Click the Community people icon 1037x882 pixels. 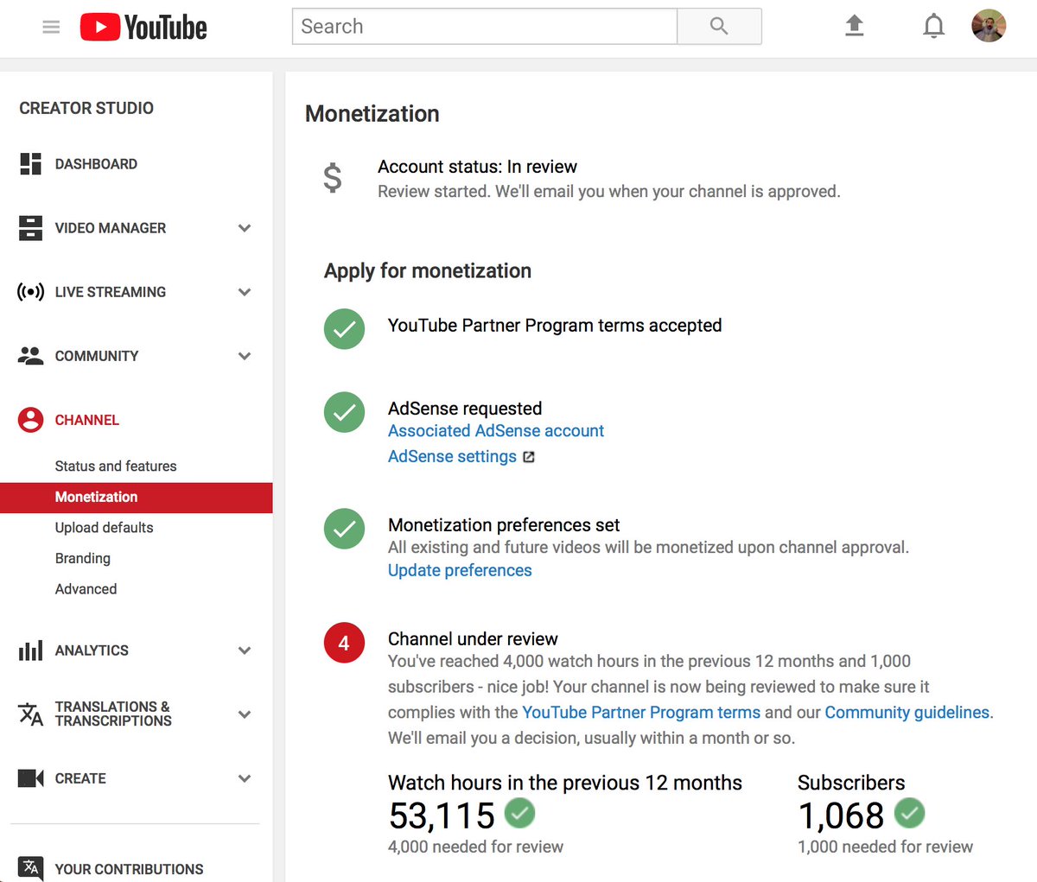click(x=30, y=356)
